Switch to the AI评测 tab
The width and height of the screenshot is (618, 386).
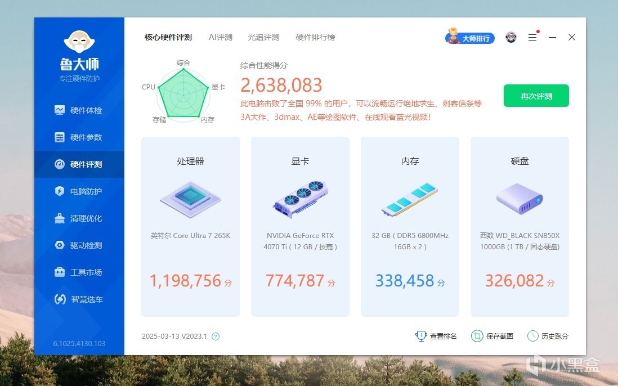[x=220, y=37]
